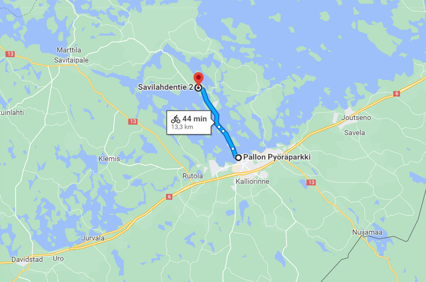Screen dimensions: 426x282
Task: Click the Klemis place label
Action: point(109,159)
